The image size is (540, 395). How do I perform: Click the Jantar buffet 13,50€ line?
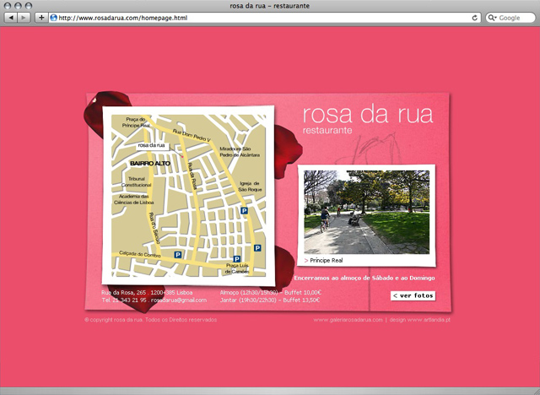point(270,300)
